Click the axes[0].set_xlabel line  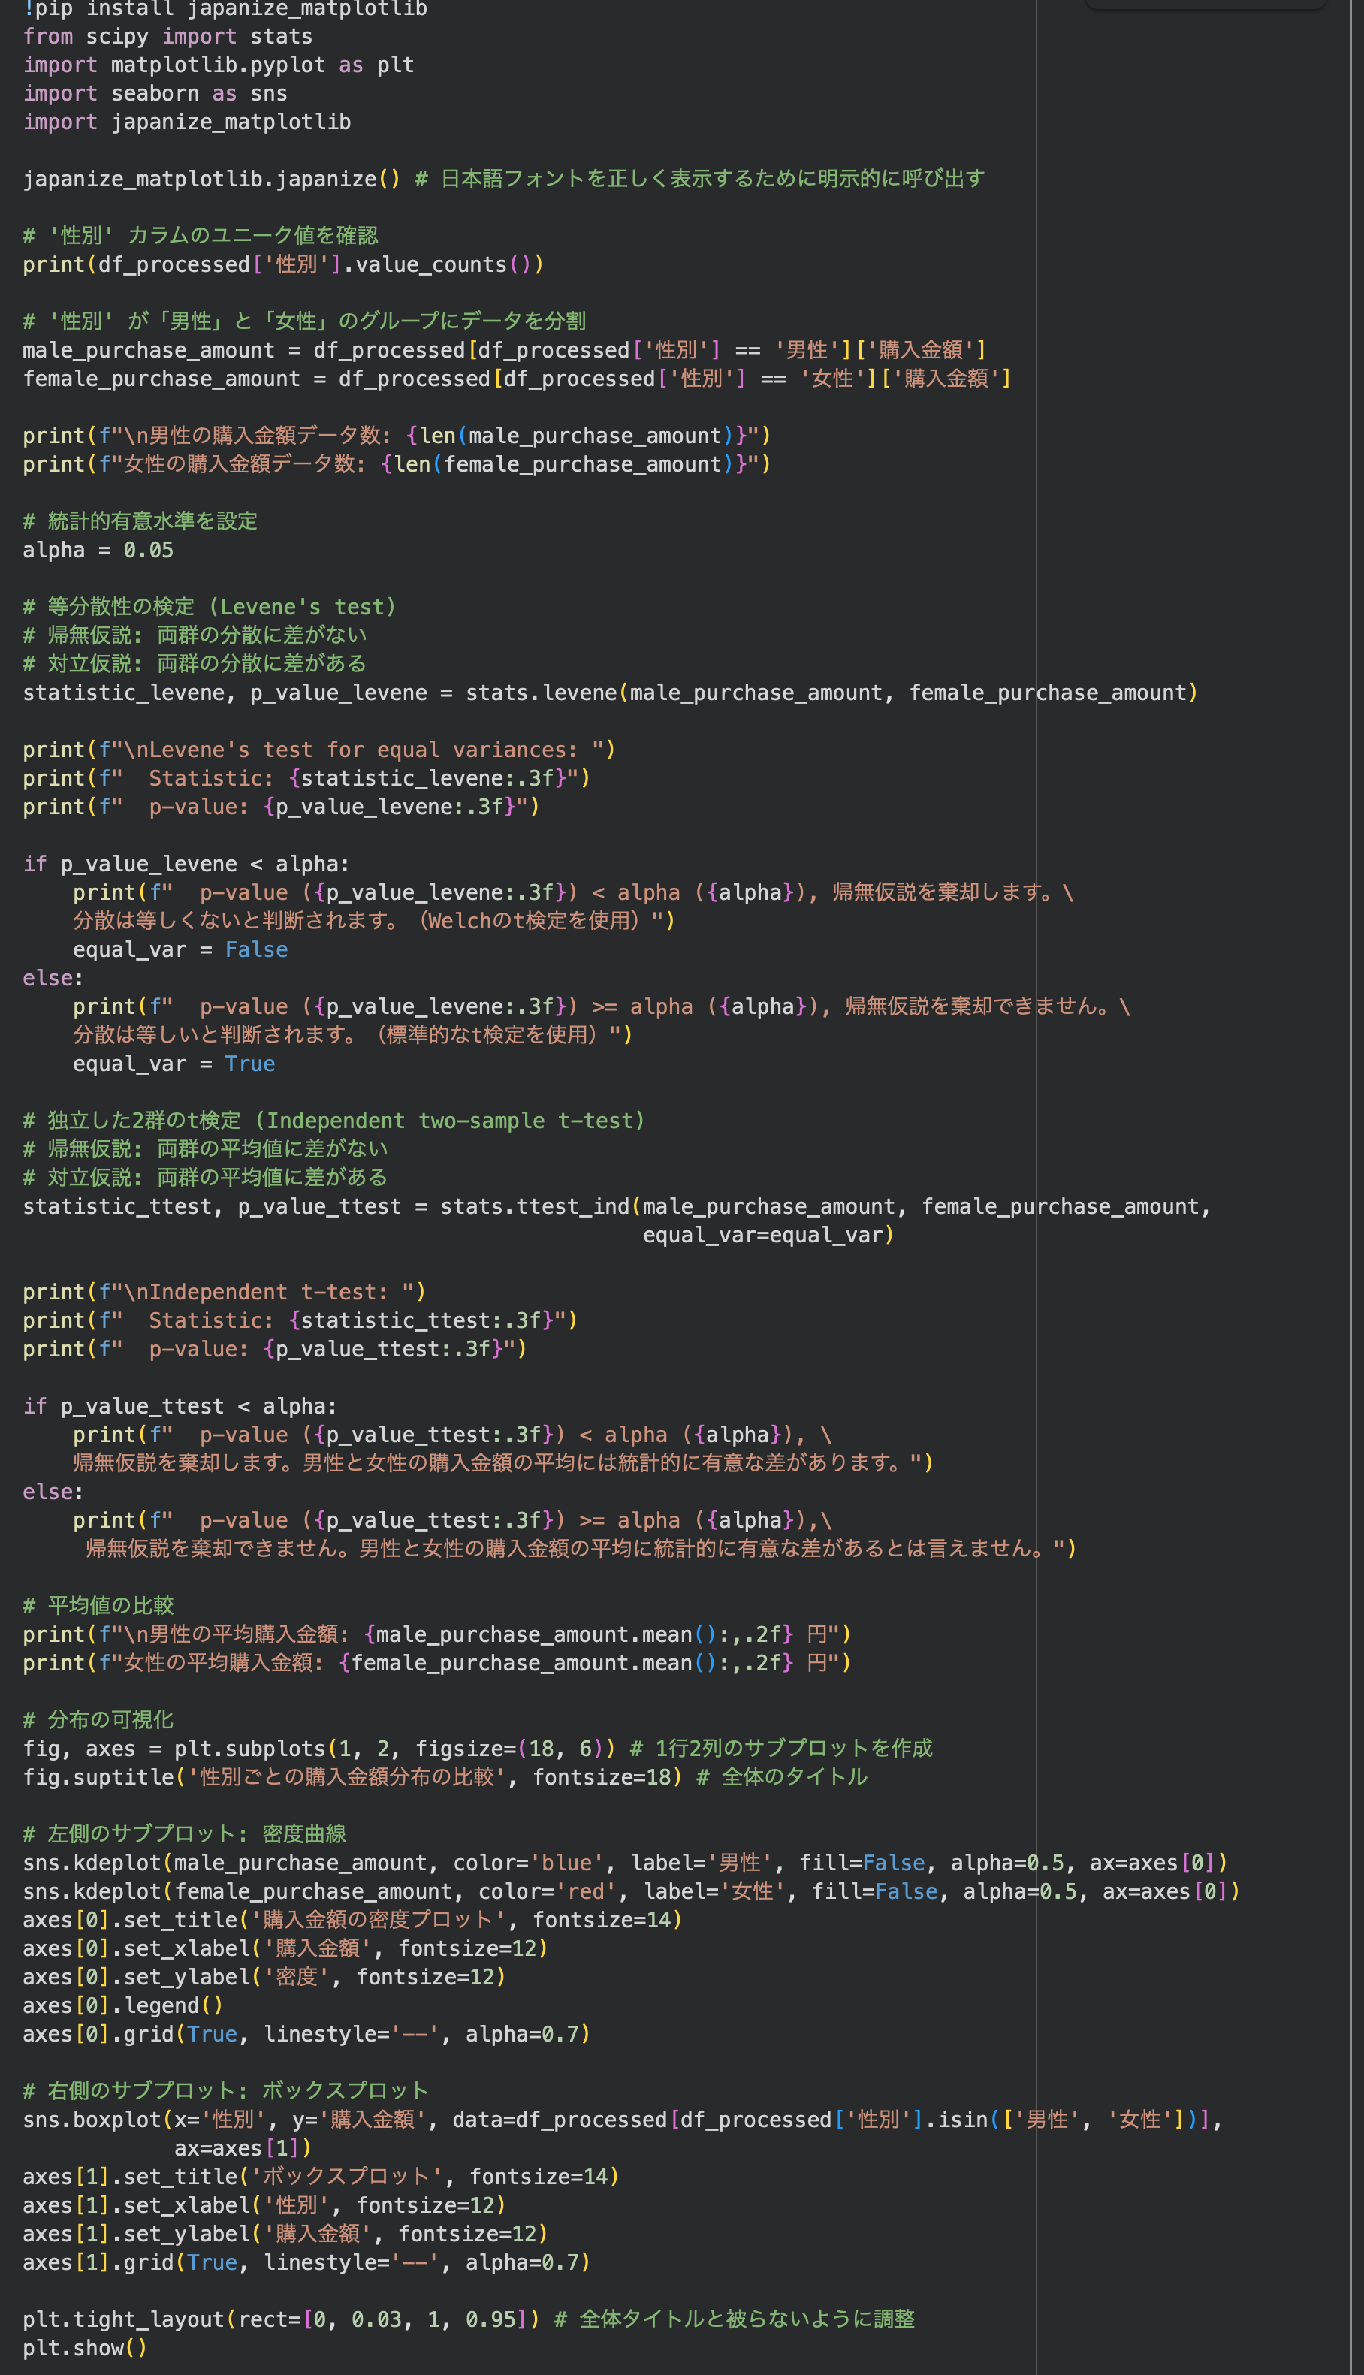click(x=285, y=1949)
